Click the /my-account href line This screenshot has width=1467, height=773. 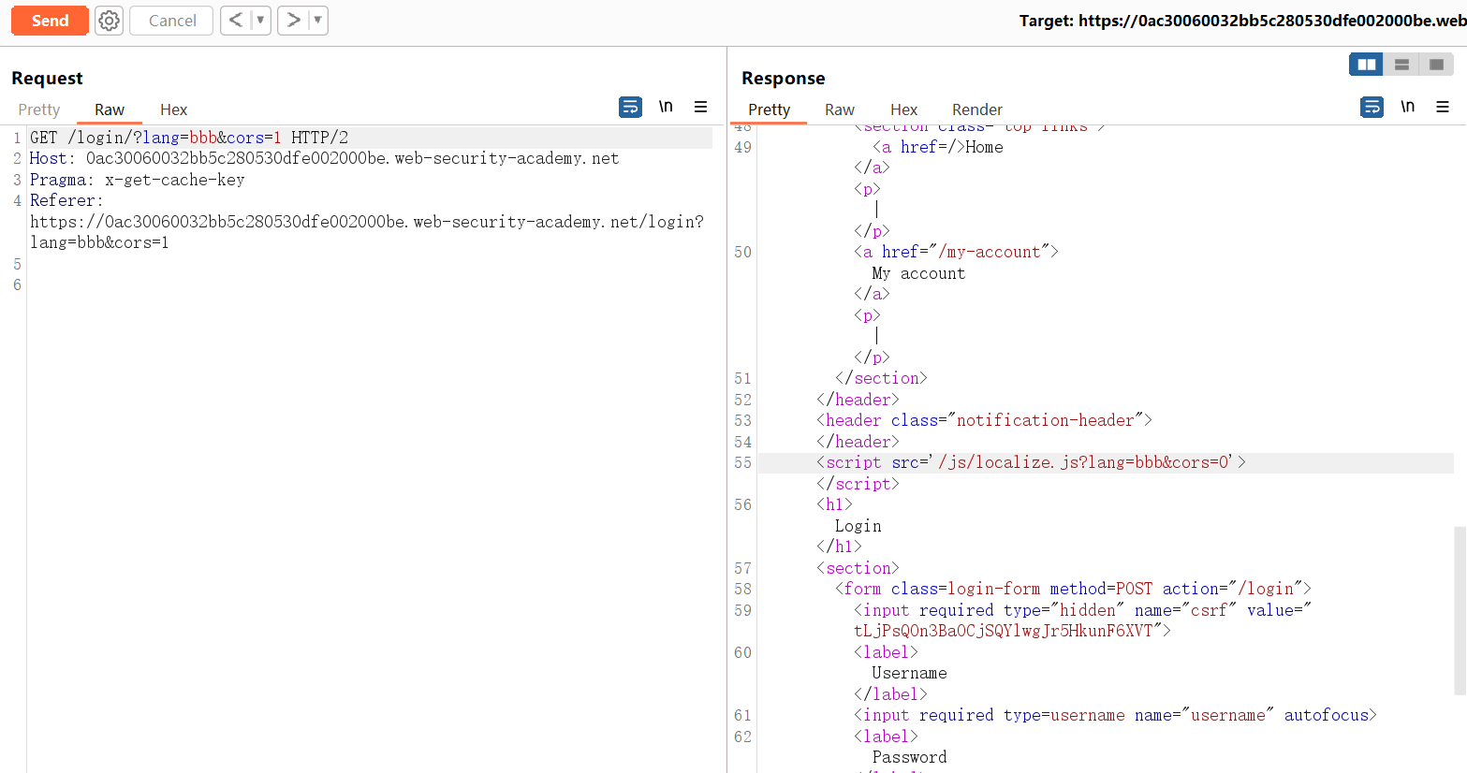click(x=956, y=252)
